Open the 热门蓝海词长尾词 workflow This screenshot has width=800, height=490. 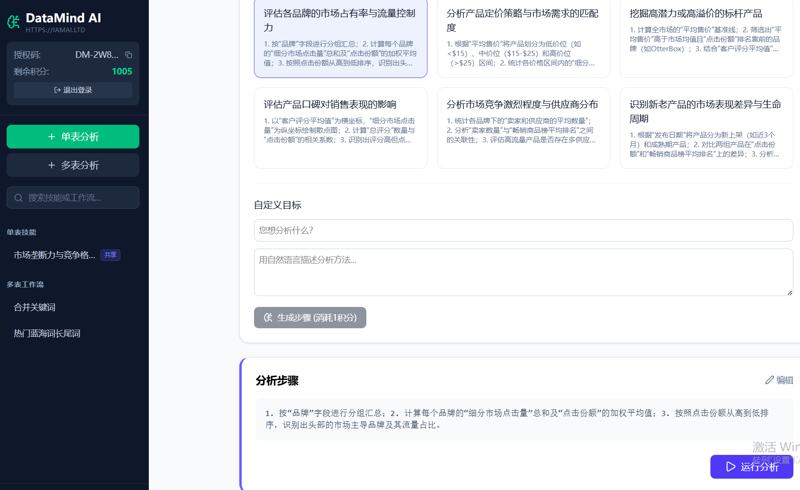[47, 333]
